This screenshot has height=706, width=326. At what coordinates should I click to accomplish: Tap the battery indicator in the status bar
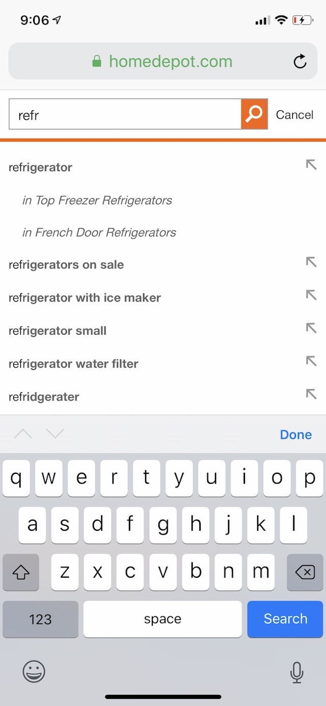[304, 20]
